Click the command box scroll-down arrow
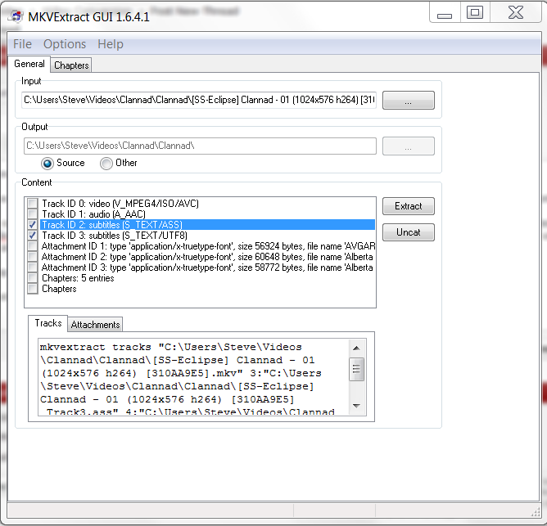Image resolution: width=547 pixels, height=526 pixels. point(356,406)
